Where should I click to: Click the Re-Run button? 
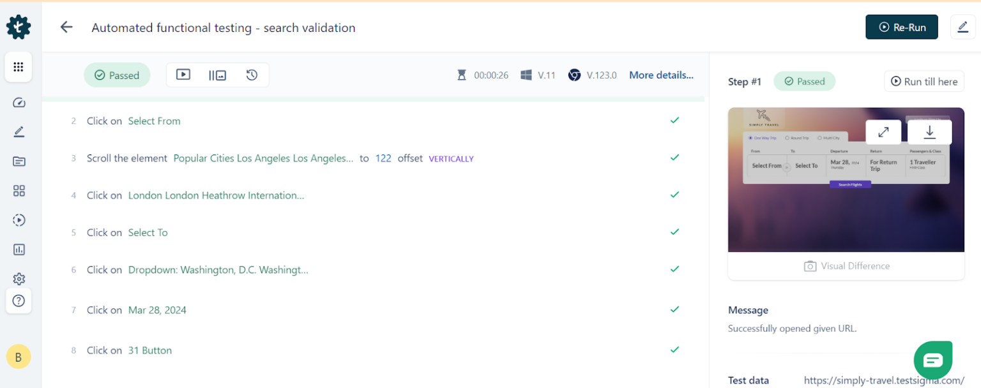coord(902,27)
